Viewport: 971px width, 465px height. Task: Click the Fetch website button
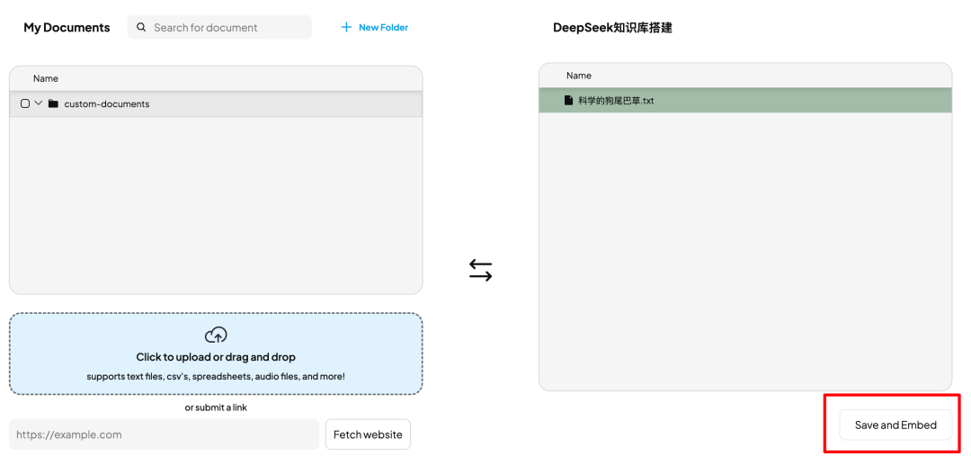point(368,434)
